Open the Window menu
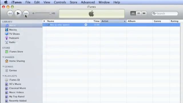The image size is (183, 103). pos(104,2)
